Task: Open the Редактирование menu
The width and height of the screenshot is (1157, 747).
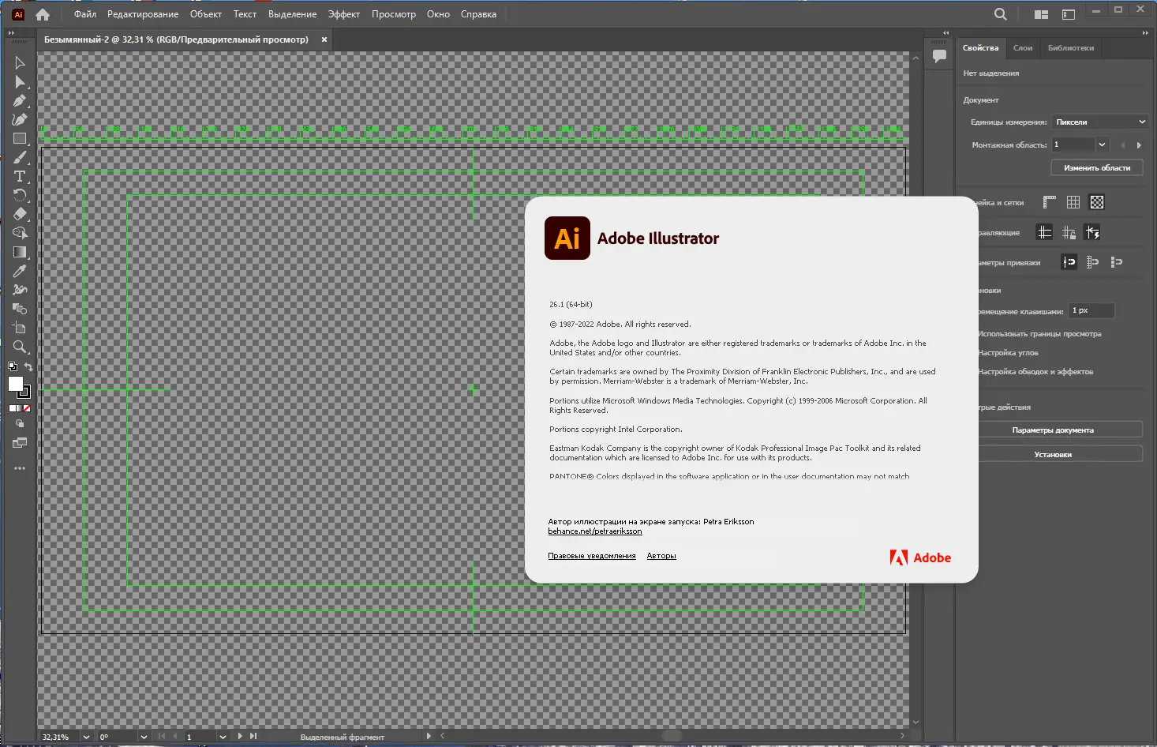Action: (143, 14)
